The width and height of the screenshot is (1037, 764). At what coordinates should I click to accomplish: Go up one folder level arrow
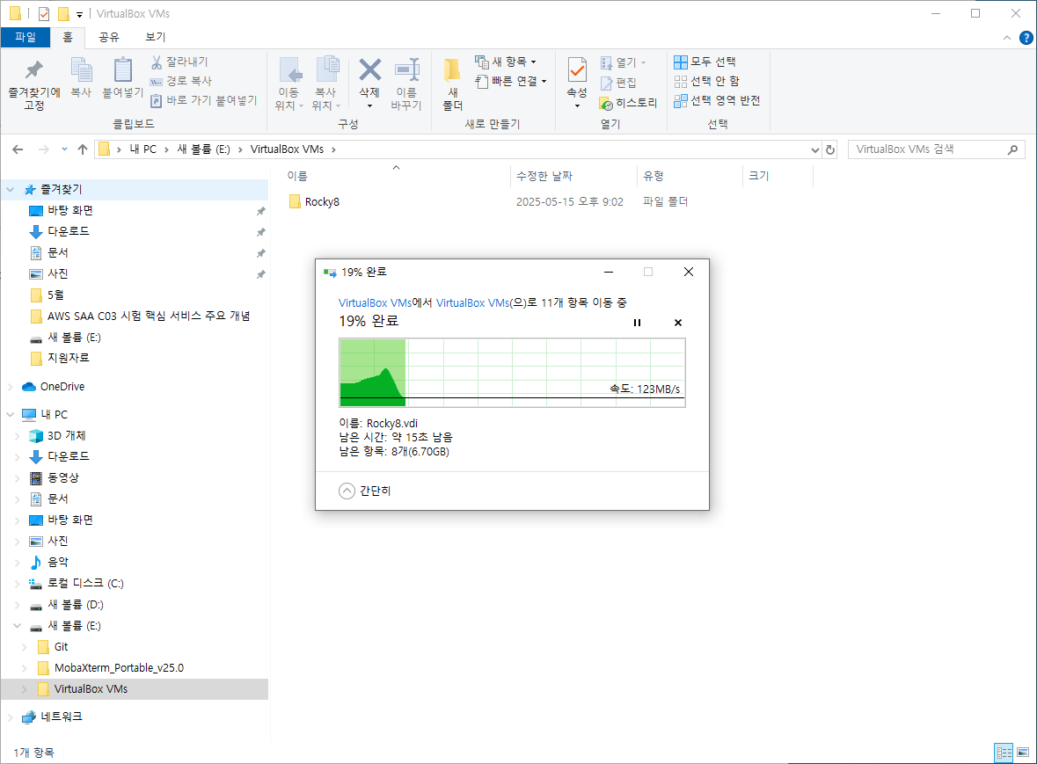[x=83, y=149]
